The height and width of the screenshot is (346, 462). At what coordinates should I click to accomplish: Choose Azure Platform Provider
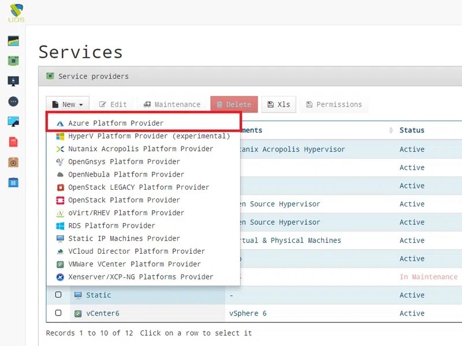tap(143, 123)
